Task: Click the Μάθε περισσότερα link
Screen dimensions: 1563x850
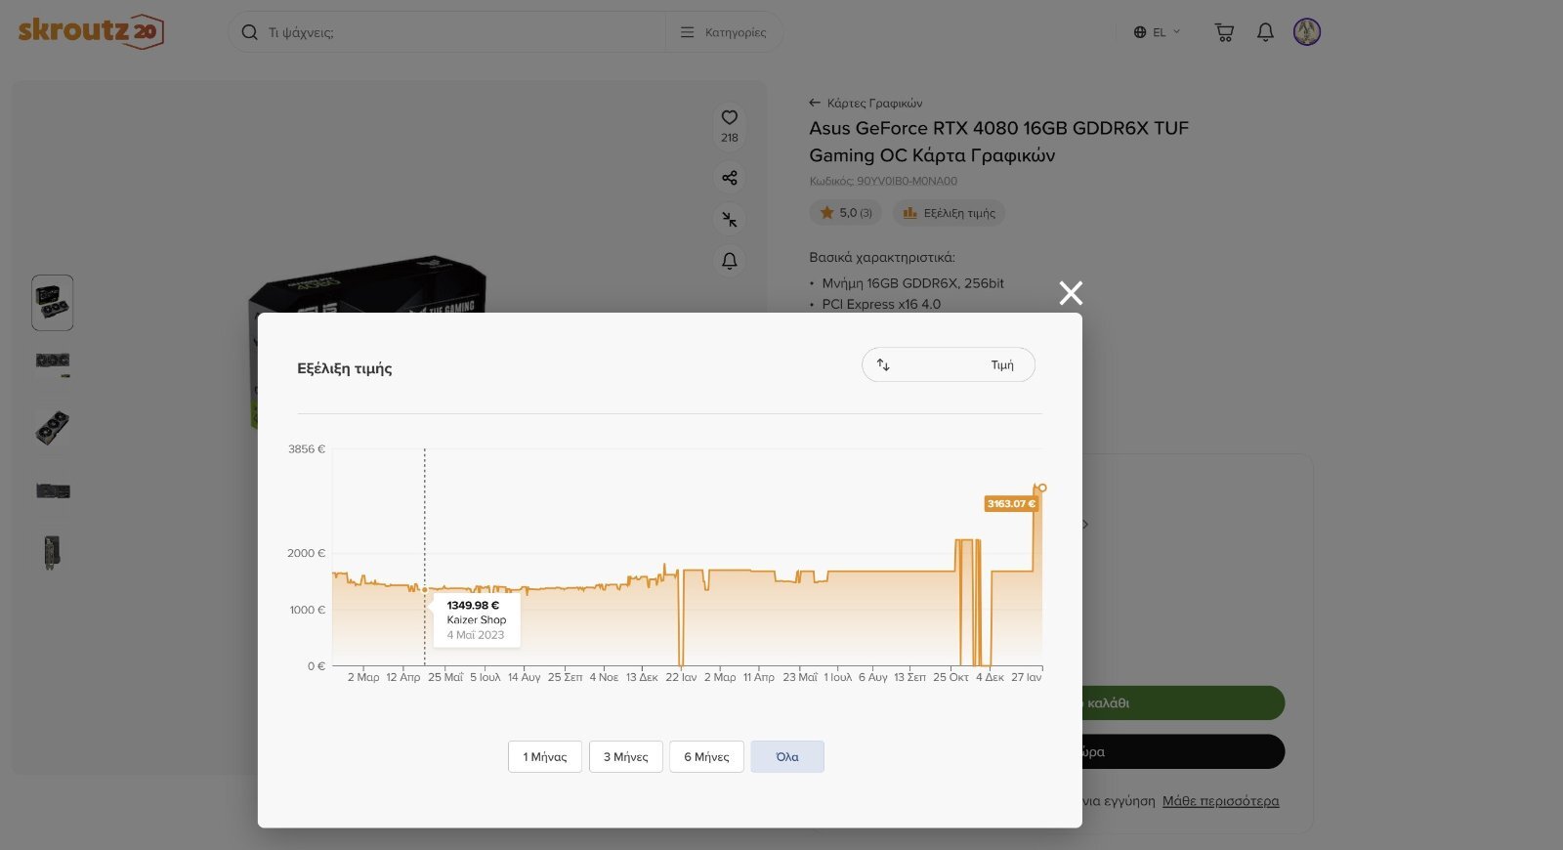Action: click(1220, 801)
